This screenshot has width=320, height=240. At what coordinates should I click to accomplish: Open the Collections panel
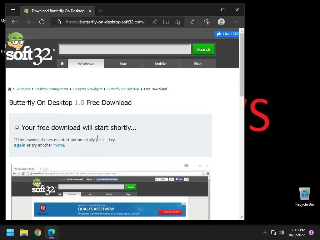point(207,22)
